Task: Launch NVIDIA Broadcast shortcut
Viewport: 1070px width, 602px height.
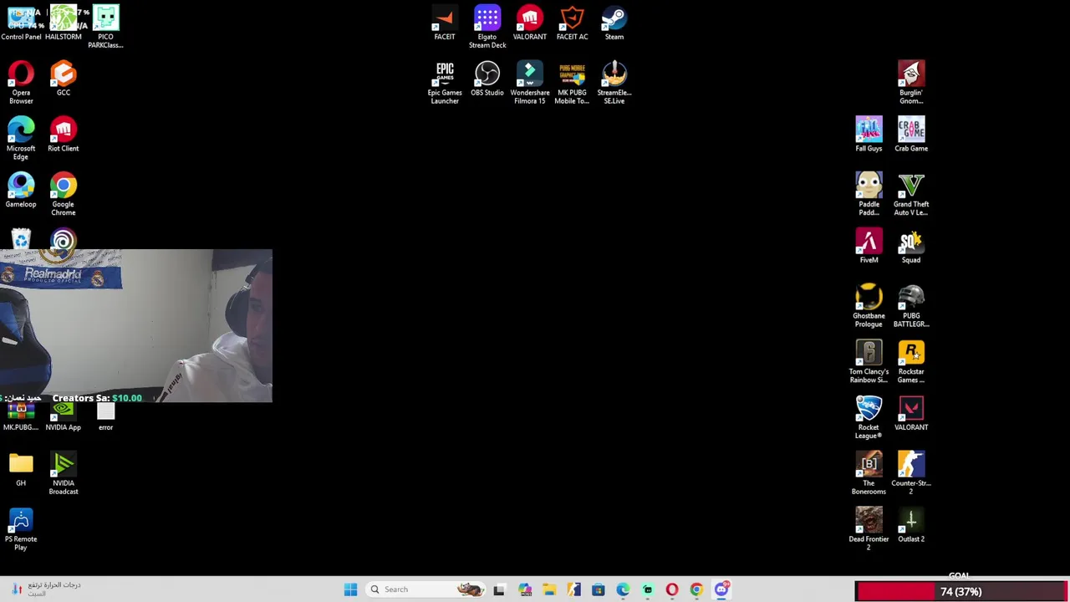Action: click(64, 473)
